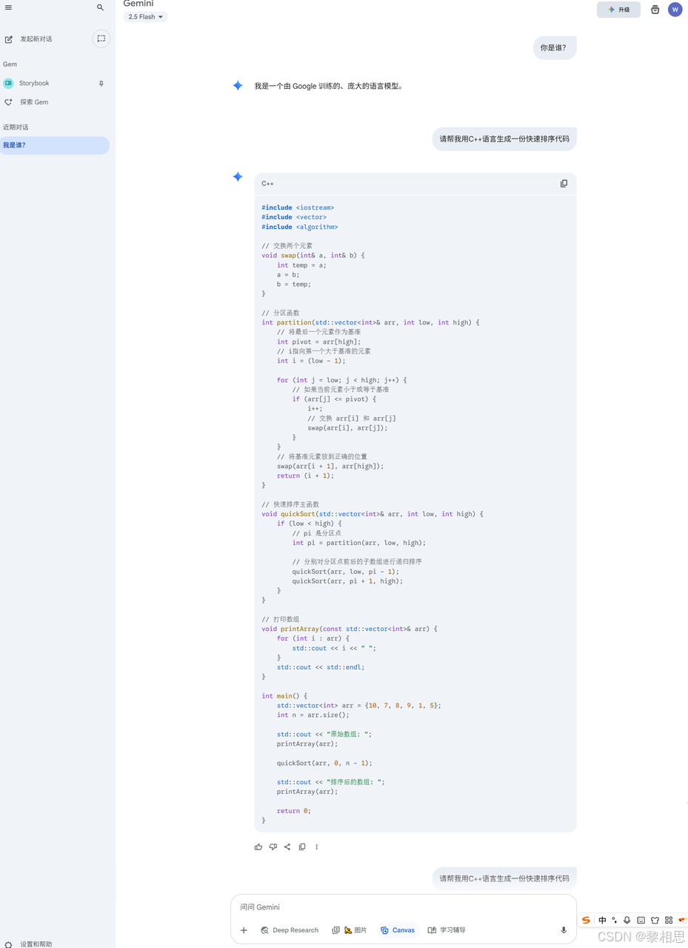Click the C++ language label on code block
This screenshot has width=688, height=948.
click(x=267, y=184)
